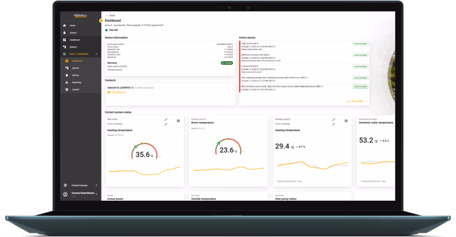Click save icon on Wet rooms card
The width and height of the screenshot is (456, 237).
click(178, 121)
